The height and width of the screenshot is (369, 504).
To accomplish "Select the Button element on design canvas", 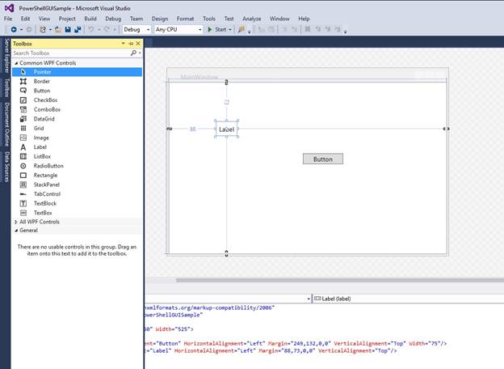I will (x=323, y=159).
